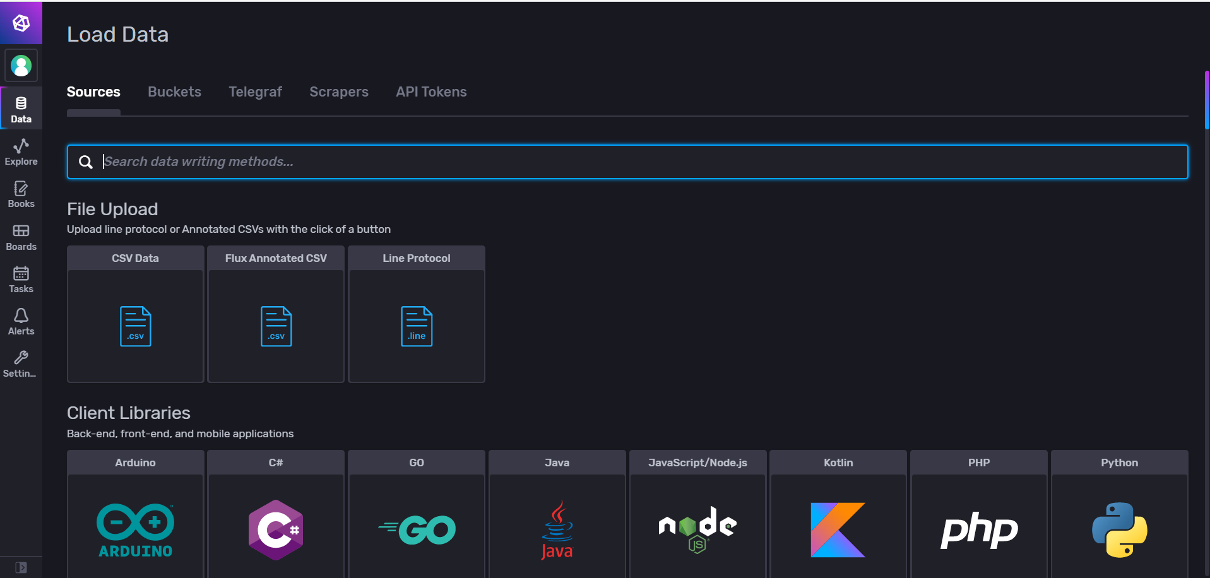The height and width of the screenshot is (578, 1210).
Task: Switch to the Buckets tab
Action: [174, 92]
